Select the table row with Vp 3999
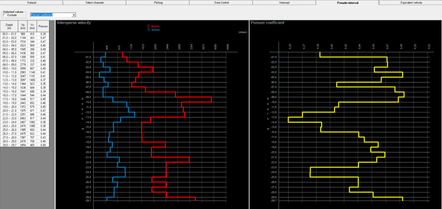Viewport: 442px width, 209px height. click(x=25, y=68)
